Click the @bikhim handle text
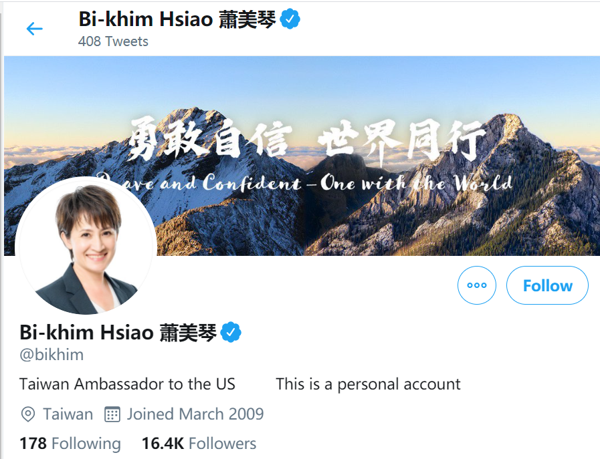This screenshot has width=600, height=459. (52, 355)
